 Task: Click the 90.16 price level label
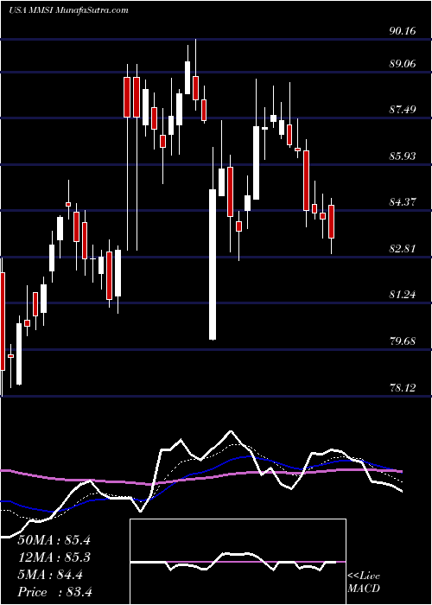(x=403, y=31)
